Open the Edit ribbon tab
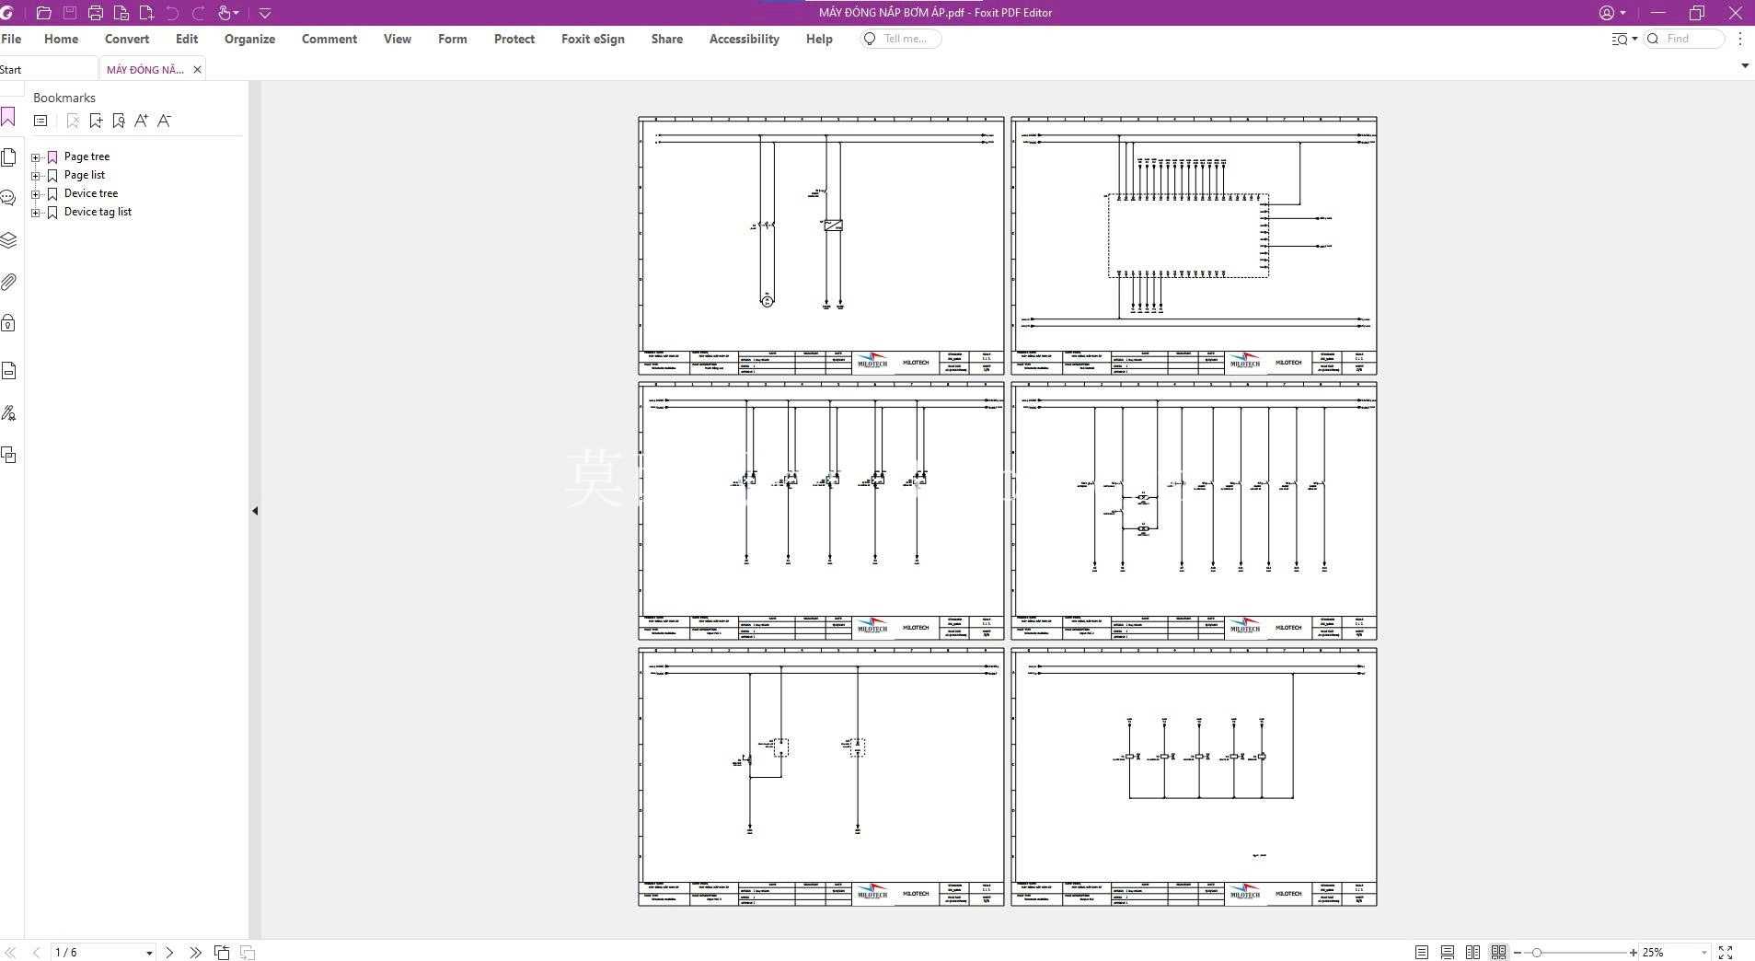 187,39
